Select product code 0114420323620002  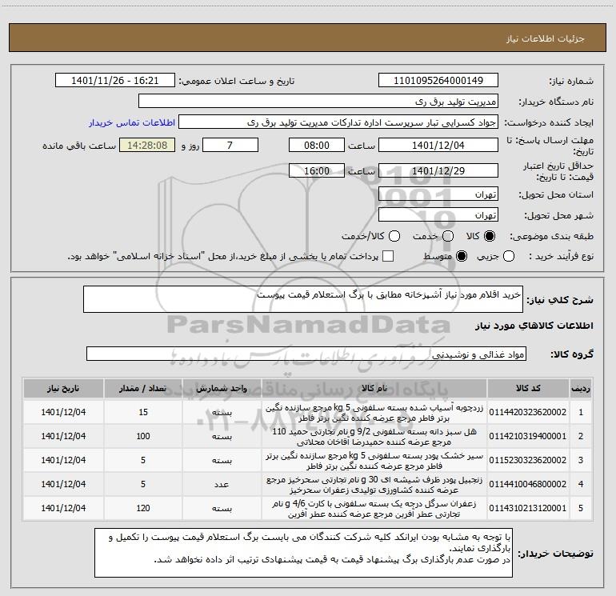528,412
